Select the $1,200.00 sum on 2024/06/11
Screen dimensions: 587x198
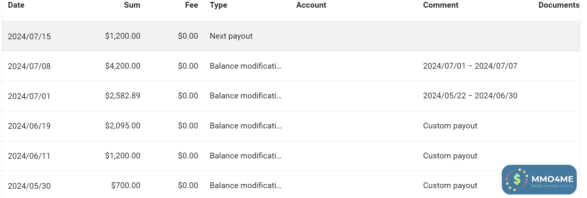click(x=123, y=156)
